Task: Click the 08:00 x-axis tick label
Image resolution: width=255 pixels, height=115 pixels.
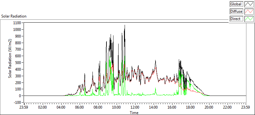Action: (x=98, y=107)
